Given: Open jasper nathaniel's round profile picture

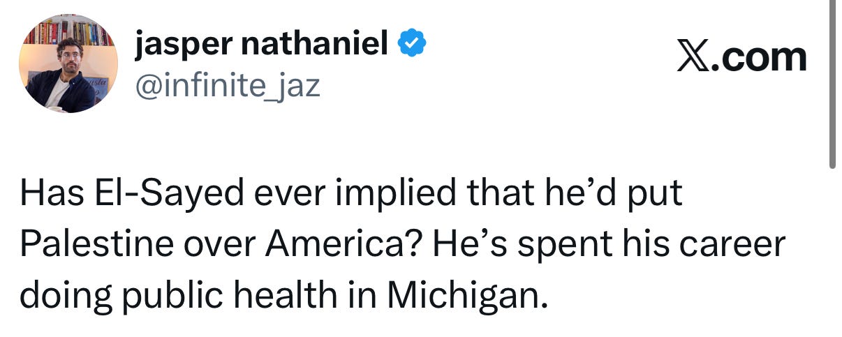Looking at the screenshot, I should pos(67,63).
